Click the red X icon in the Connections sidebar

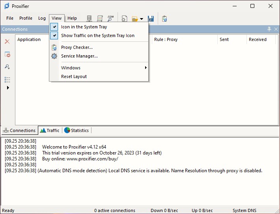[x=7, y=41]
